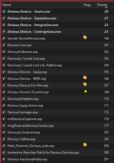Click priority value 168
Image resolution: width=114 pixels, height=163 pixels.
(106, 92)
